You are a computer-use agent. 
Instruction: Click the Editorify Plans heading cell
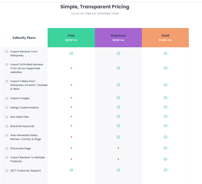tap(24, 38)
